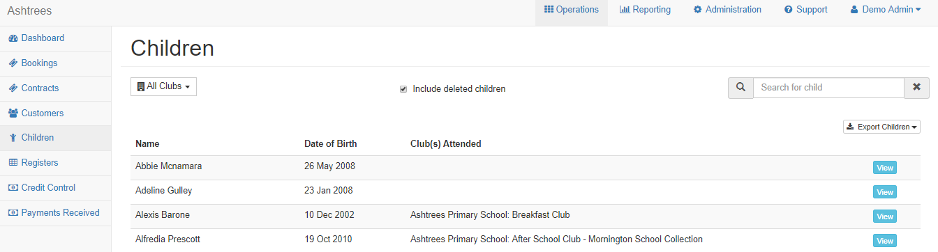Open the Support menu item
The image size is (938, 252).
click(805, 10)
